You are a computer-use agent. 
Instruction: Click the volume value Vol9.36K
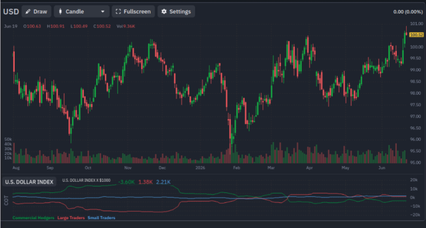pyautogui.click(x=126, y=26)
